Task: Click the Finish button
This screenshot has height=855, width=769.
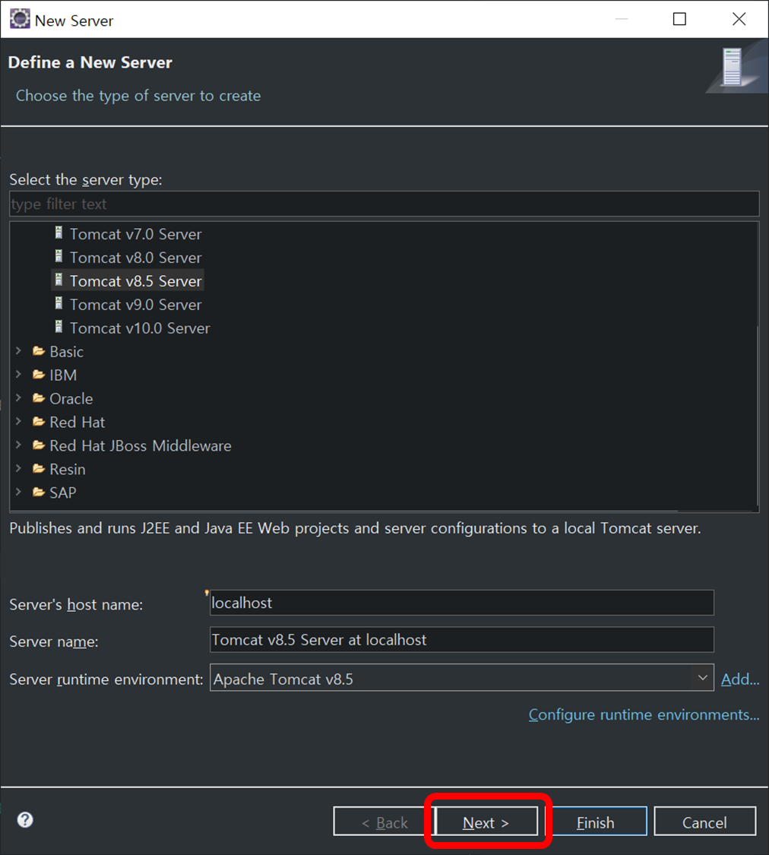Action: [x=596, y=822]
